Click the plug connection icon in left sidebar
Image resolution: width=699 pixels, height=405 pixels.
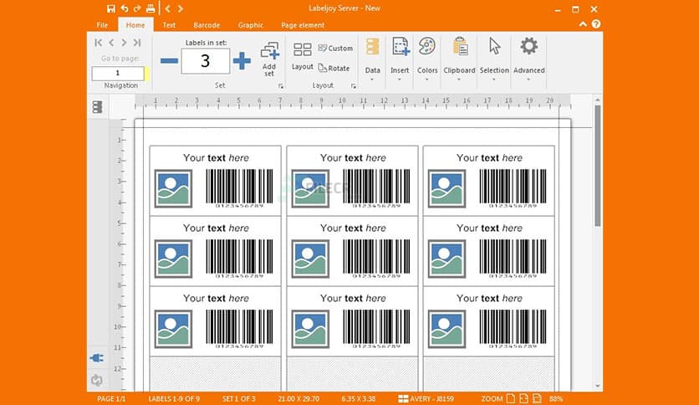(97, 358)
